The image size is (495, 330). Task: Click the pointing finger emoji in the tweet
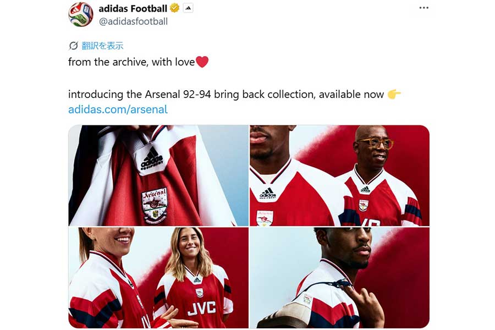(x=395, y=94)
